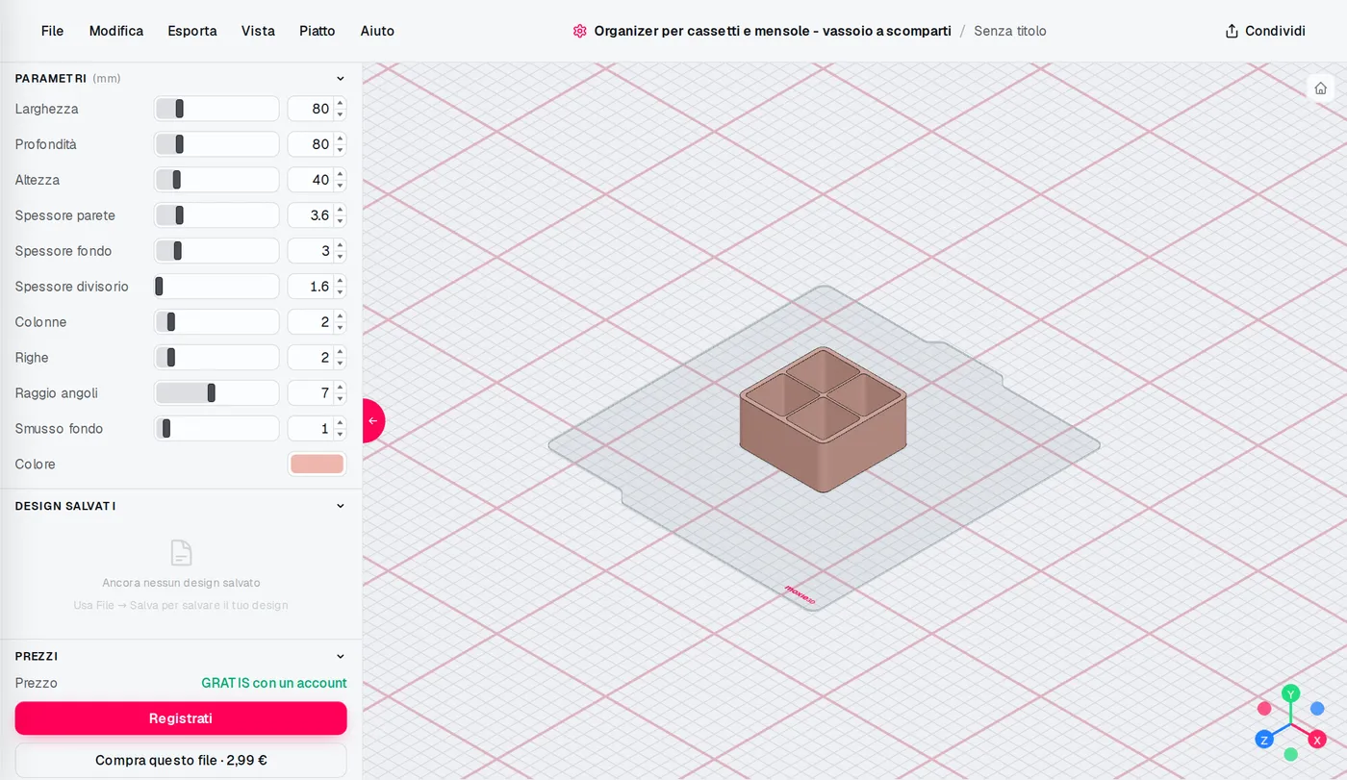Viewport: 1347px width, 780px height.
Task: Open the File menu
Action: pos(52,31)
